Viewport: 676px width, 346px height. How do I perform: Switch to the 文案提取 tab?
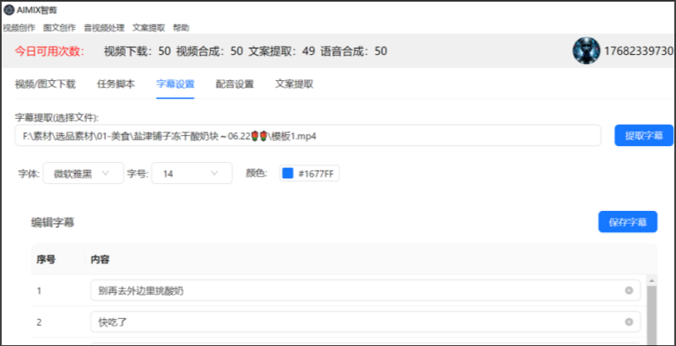[x=294, y=84]
